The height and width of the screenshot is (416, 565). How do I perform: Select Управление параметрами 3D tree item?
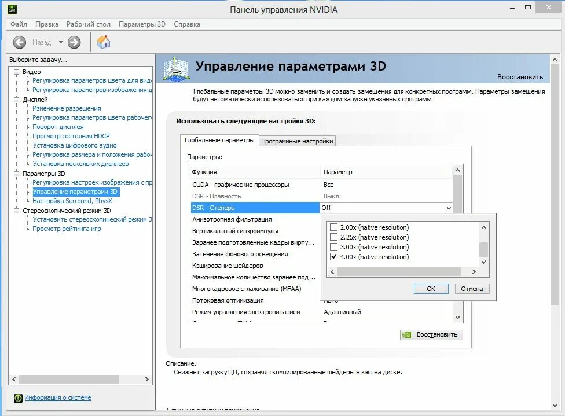tap(75, 192)
